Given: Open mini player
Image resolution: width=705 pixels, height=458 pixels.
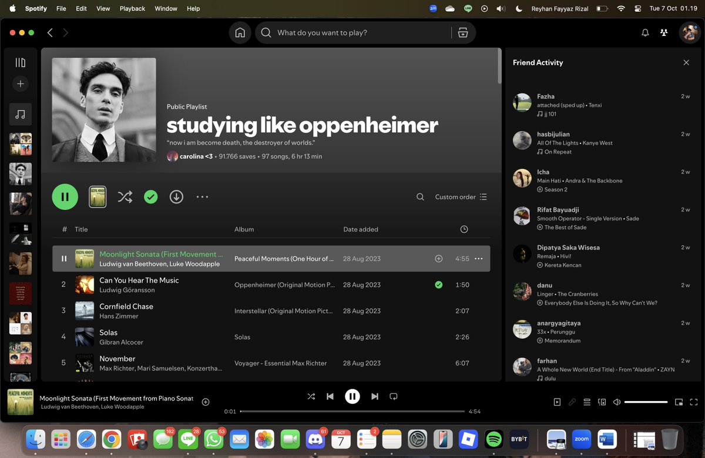Looking at the screenshot, I should (679, 402).
